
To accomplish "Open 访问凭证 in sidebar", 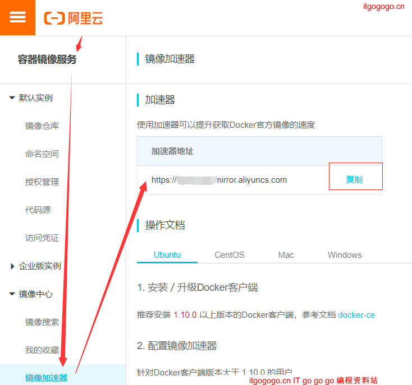I will [x=42, y=238].
